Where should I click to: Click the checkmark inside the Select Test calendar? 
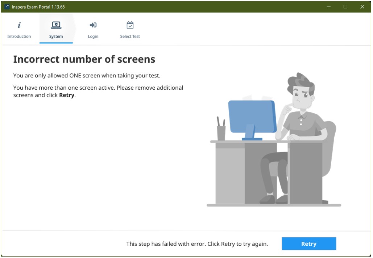click(x=130, y=26)
